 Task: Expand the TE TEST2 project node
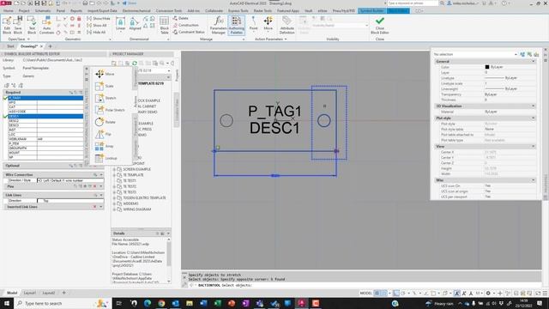114,186
